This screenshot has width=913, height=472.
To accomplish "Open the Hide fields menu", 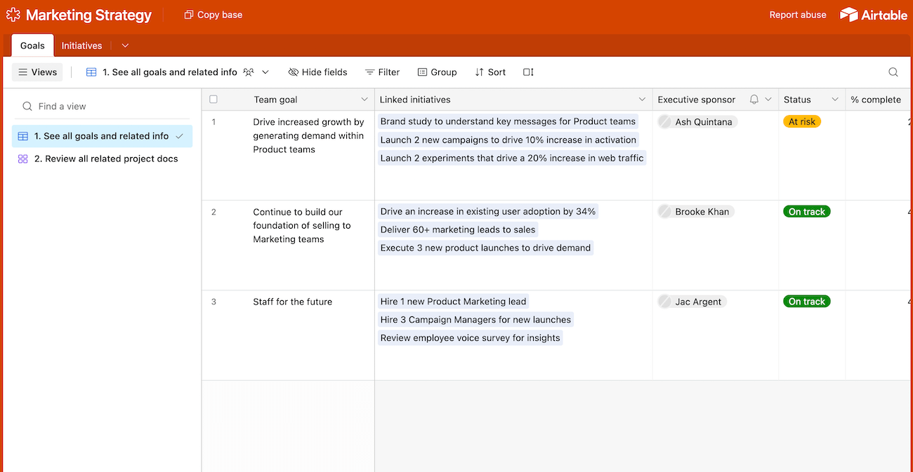I will point(317,72).
